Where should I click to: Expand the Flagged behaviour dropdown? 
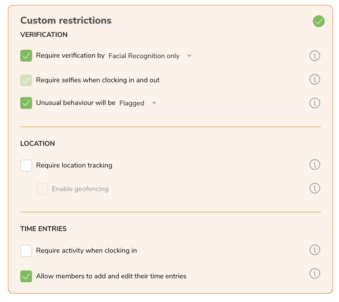pos(138,103)
